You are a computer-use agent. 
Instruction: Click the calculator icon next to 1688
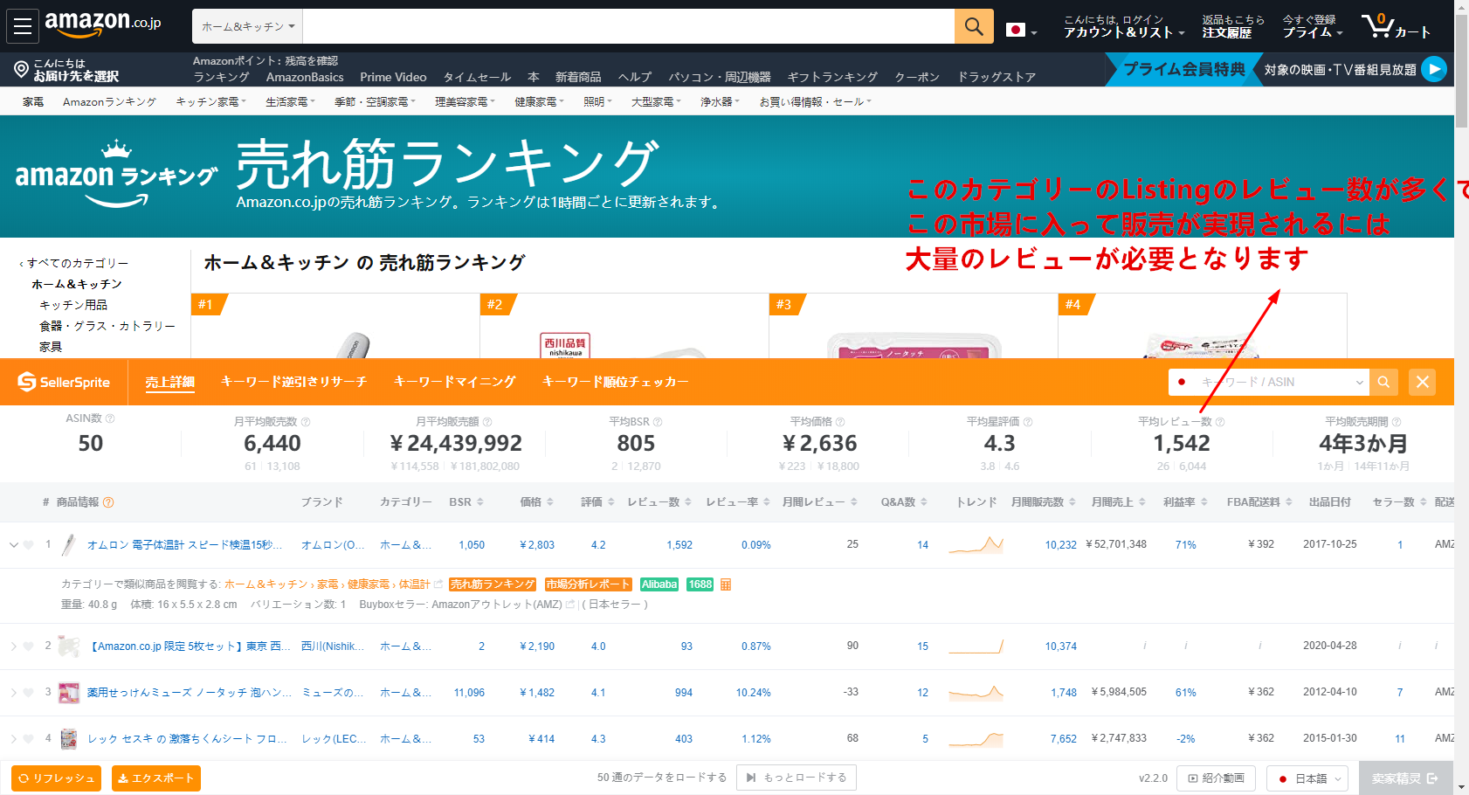pyautogui.click(x=726, y=584)
